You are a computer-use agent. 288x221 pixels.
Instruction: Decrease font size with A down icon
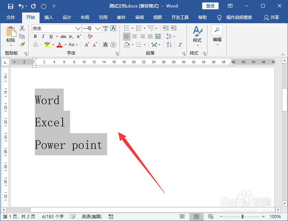95,45
